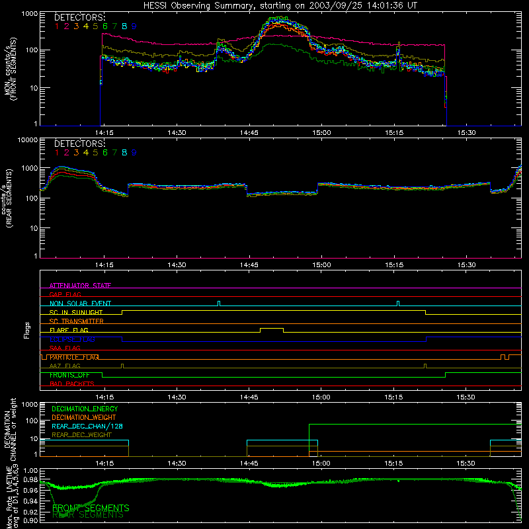Click the front segments y-axis title
This screenshot has width=529, height=529.
(10, 69)
